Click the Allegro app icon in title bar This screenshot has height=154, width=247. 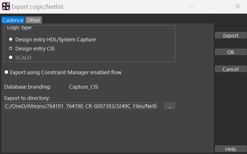6,6
